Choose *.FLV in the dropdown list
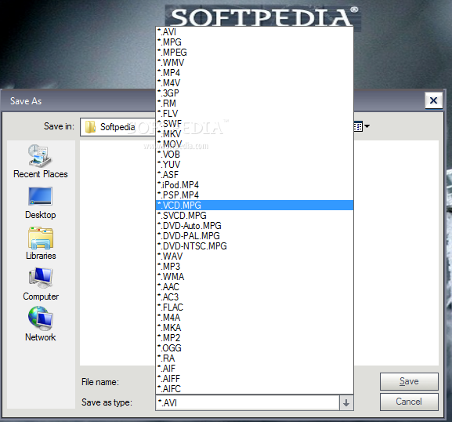Screen dimensions: 452x422 click(255, 114)
